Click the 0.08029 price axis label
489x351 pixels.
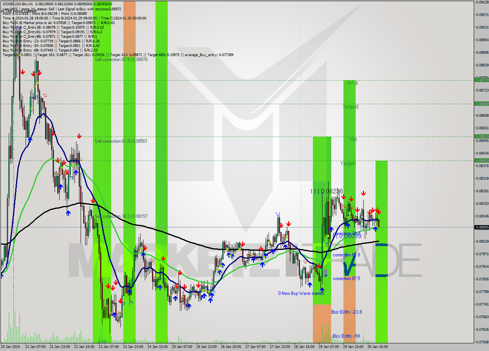click(482, 241)
